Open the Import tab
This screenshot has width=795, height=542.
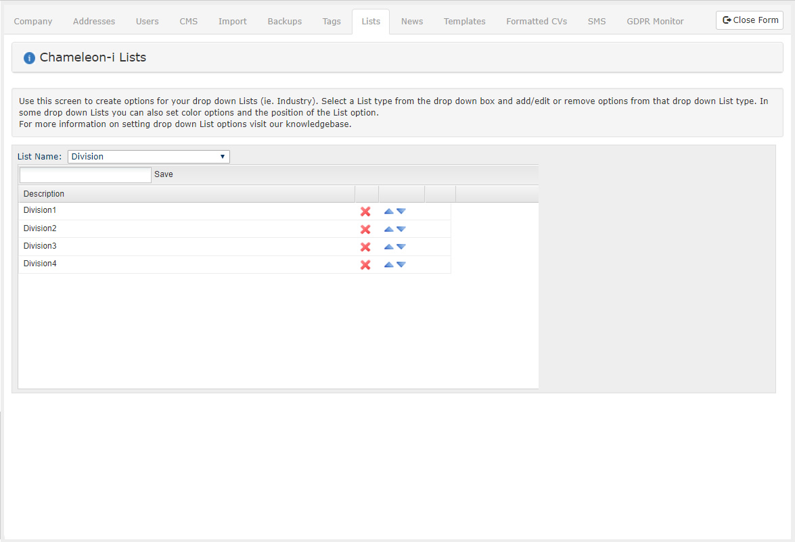(233, 21)
